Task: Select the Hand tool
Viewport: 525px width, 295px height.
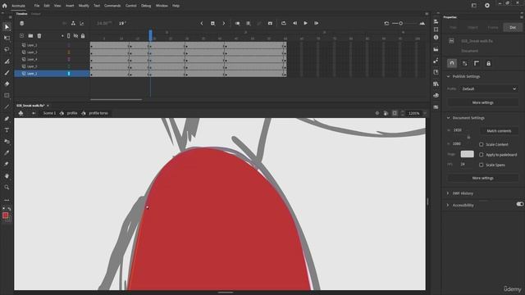Action: click(7, 176)
